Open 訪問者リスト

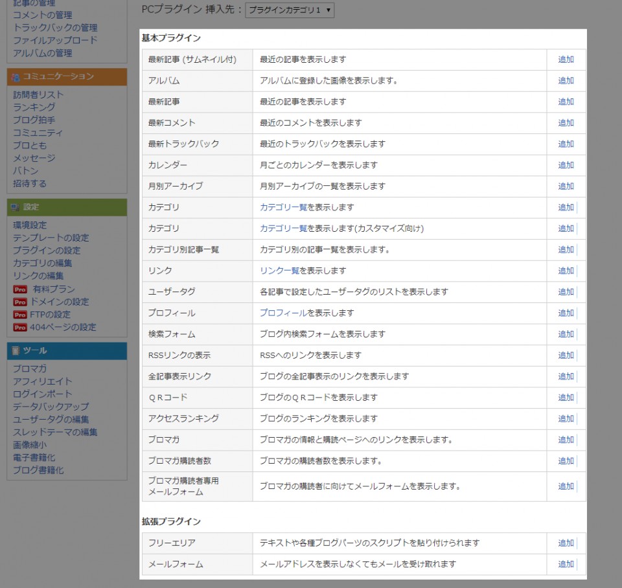38,95
